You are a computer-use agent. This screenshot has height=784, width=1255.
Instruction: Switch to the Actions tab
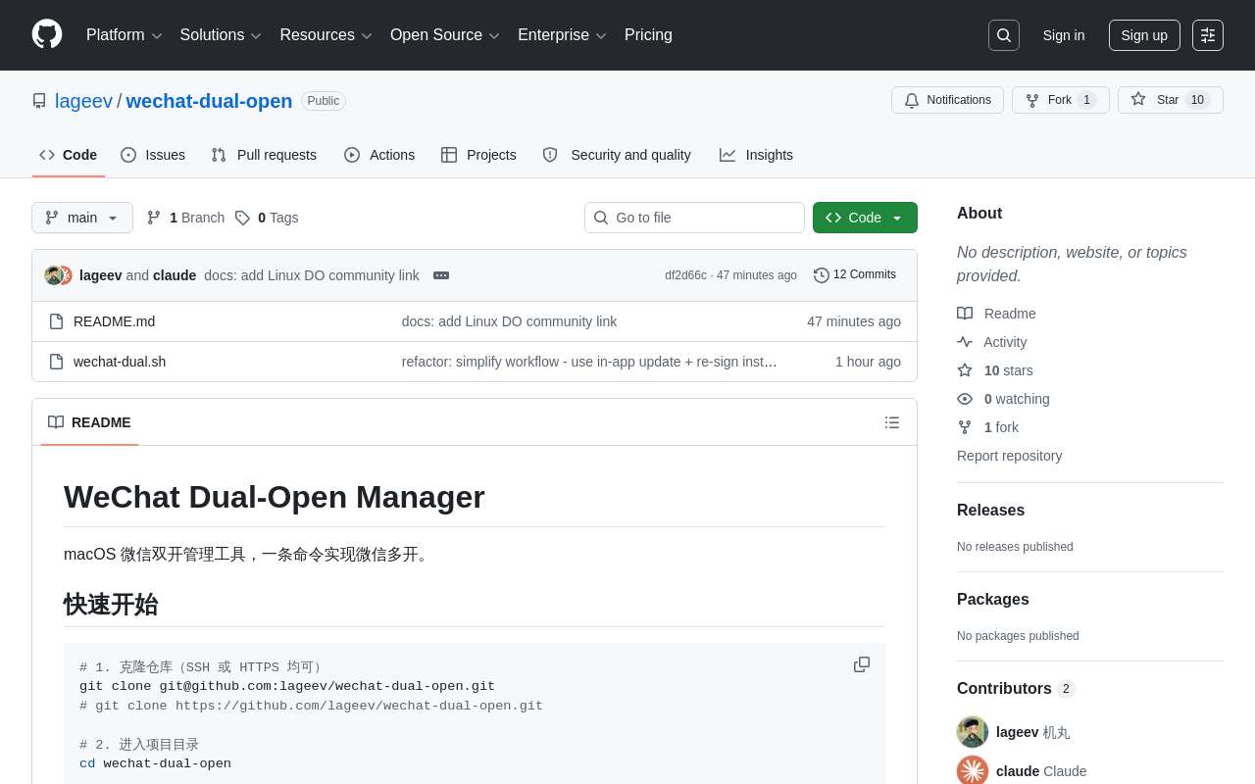[379, 155]
